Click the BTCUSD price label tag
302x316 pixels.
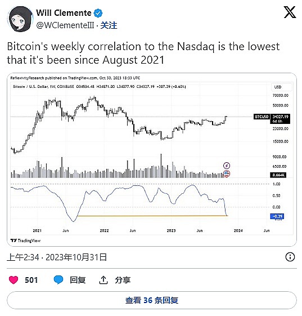262,117
